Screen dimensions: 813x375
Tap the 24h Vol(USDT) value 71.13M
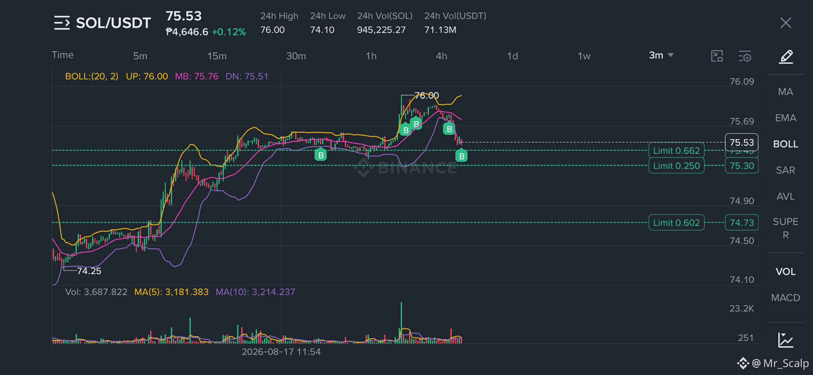point(440,30)
